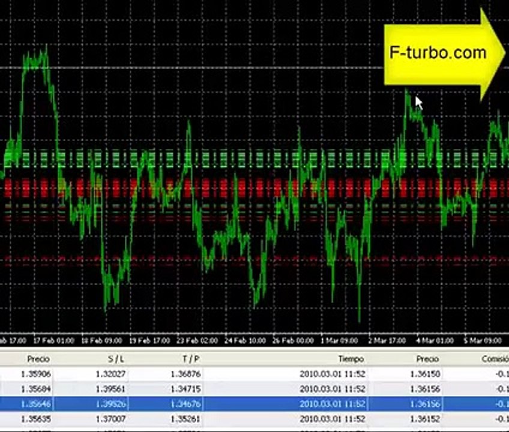
Task: Sort by the Precio column left of S / L
Action: 38,359
